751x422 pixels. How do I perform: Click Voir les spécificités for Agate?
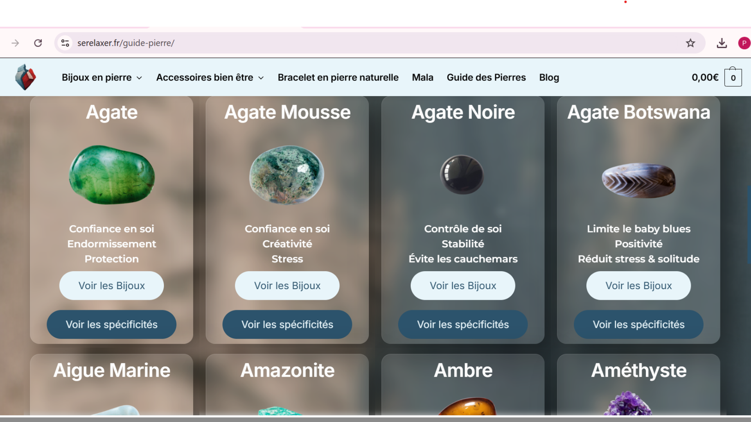click(111, 324)
